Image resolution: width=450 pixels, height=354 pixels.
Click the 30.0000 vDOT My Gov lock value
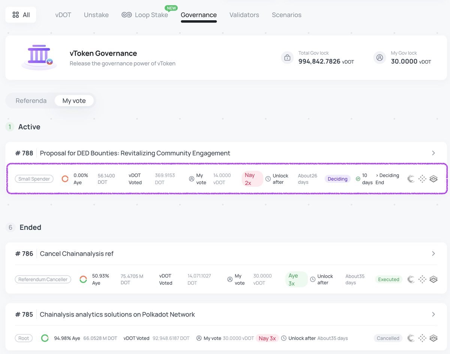pos(411,61)
